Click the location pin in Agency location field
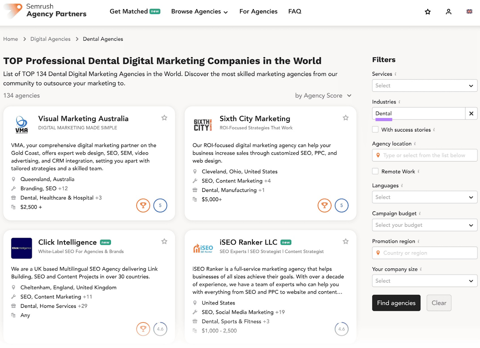 click(x=378, y=155)
